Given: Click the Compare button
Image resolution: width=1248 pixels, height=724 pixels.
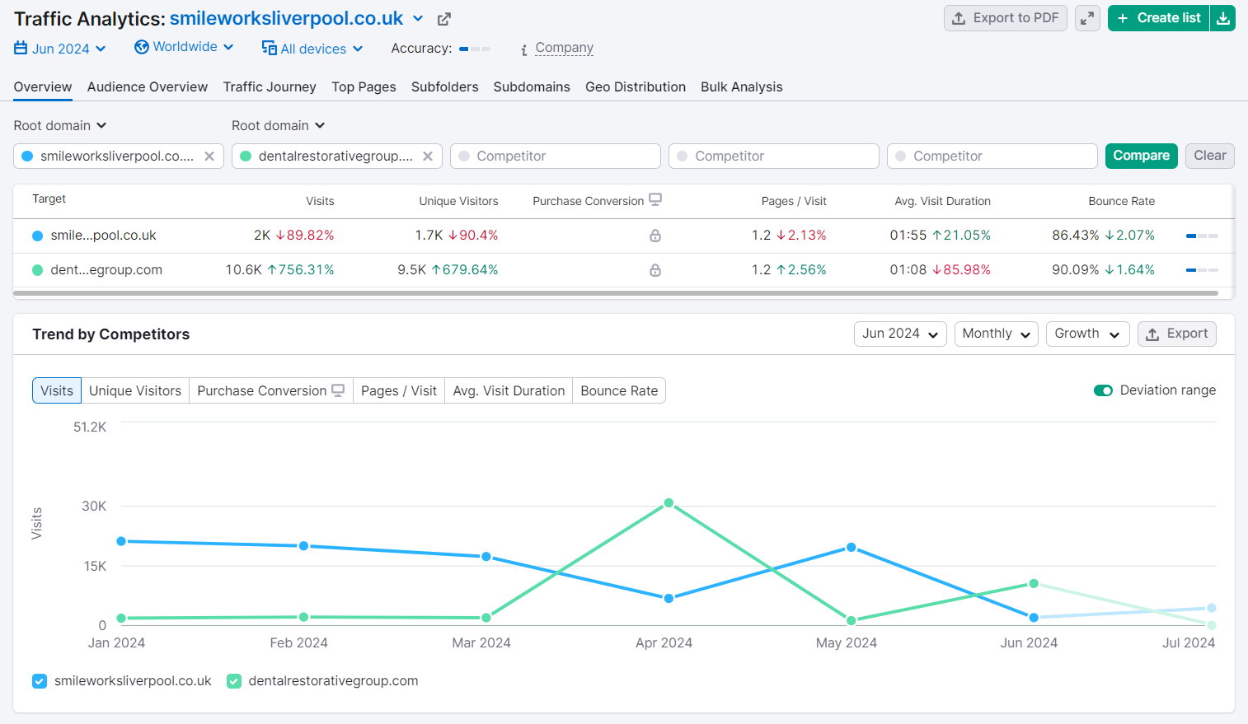Looking at the screenshot, I should tap(1141, 156).
